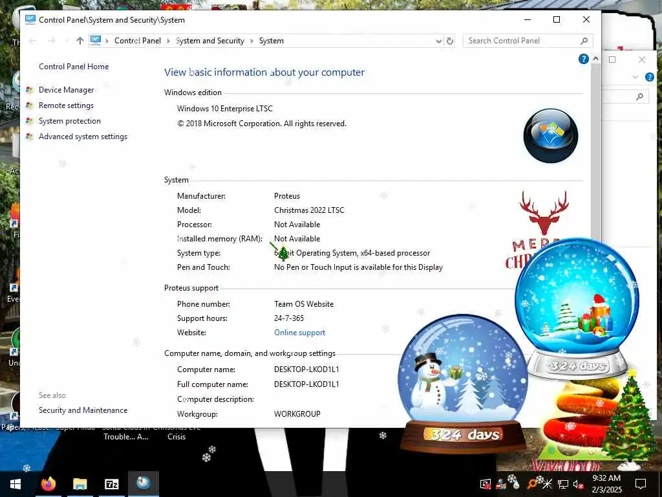Click the Christmas sleigh tray icon

pyautogui.click(x=501, y=484)
